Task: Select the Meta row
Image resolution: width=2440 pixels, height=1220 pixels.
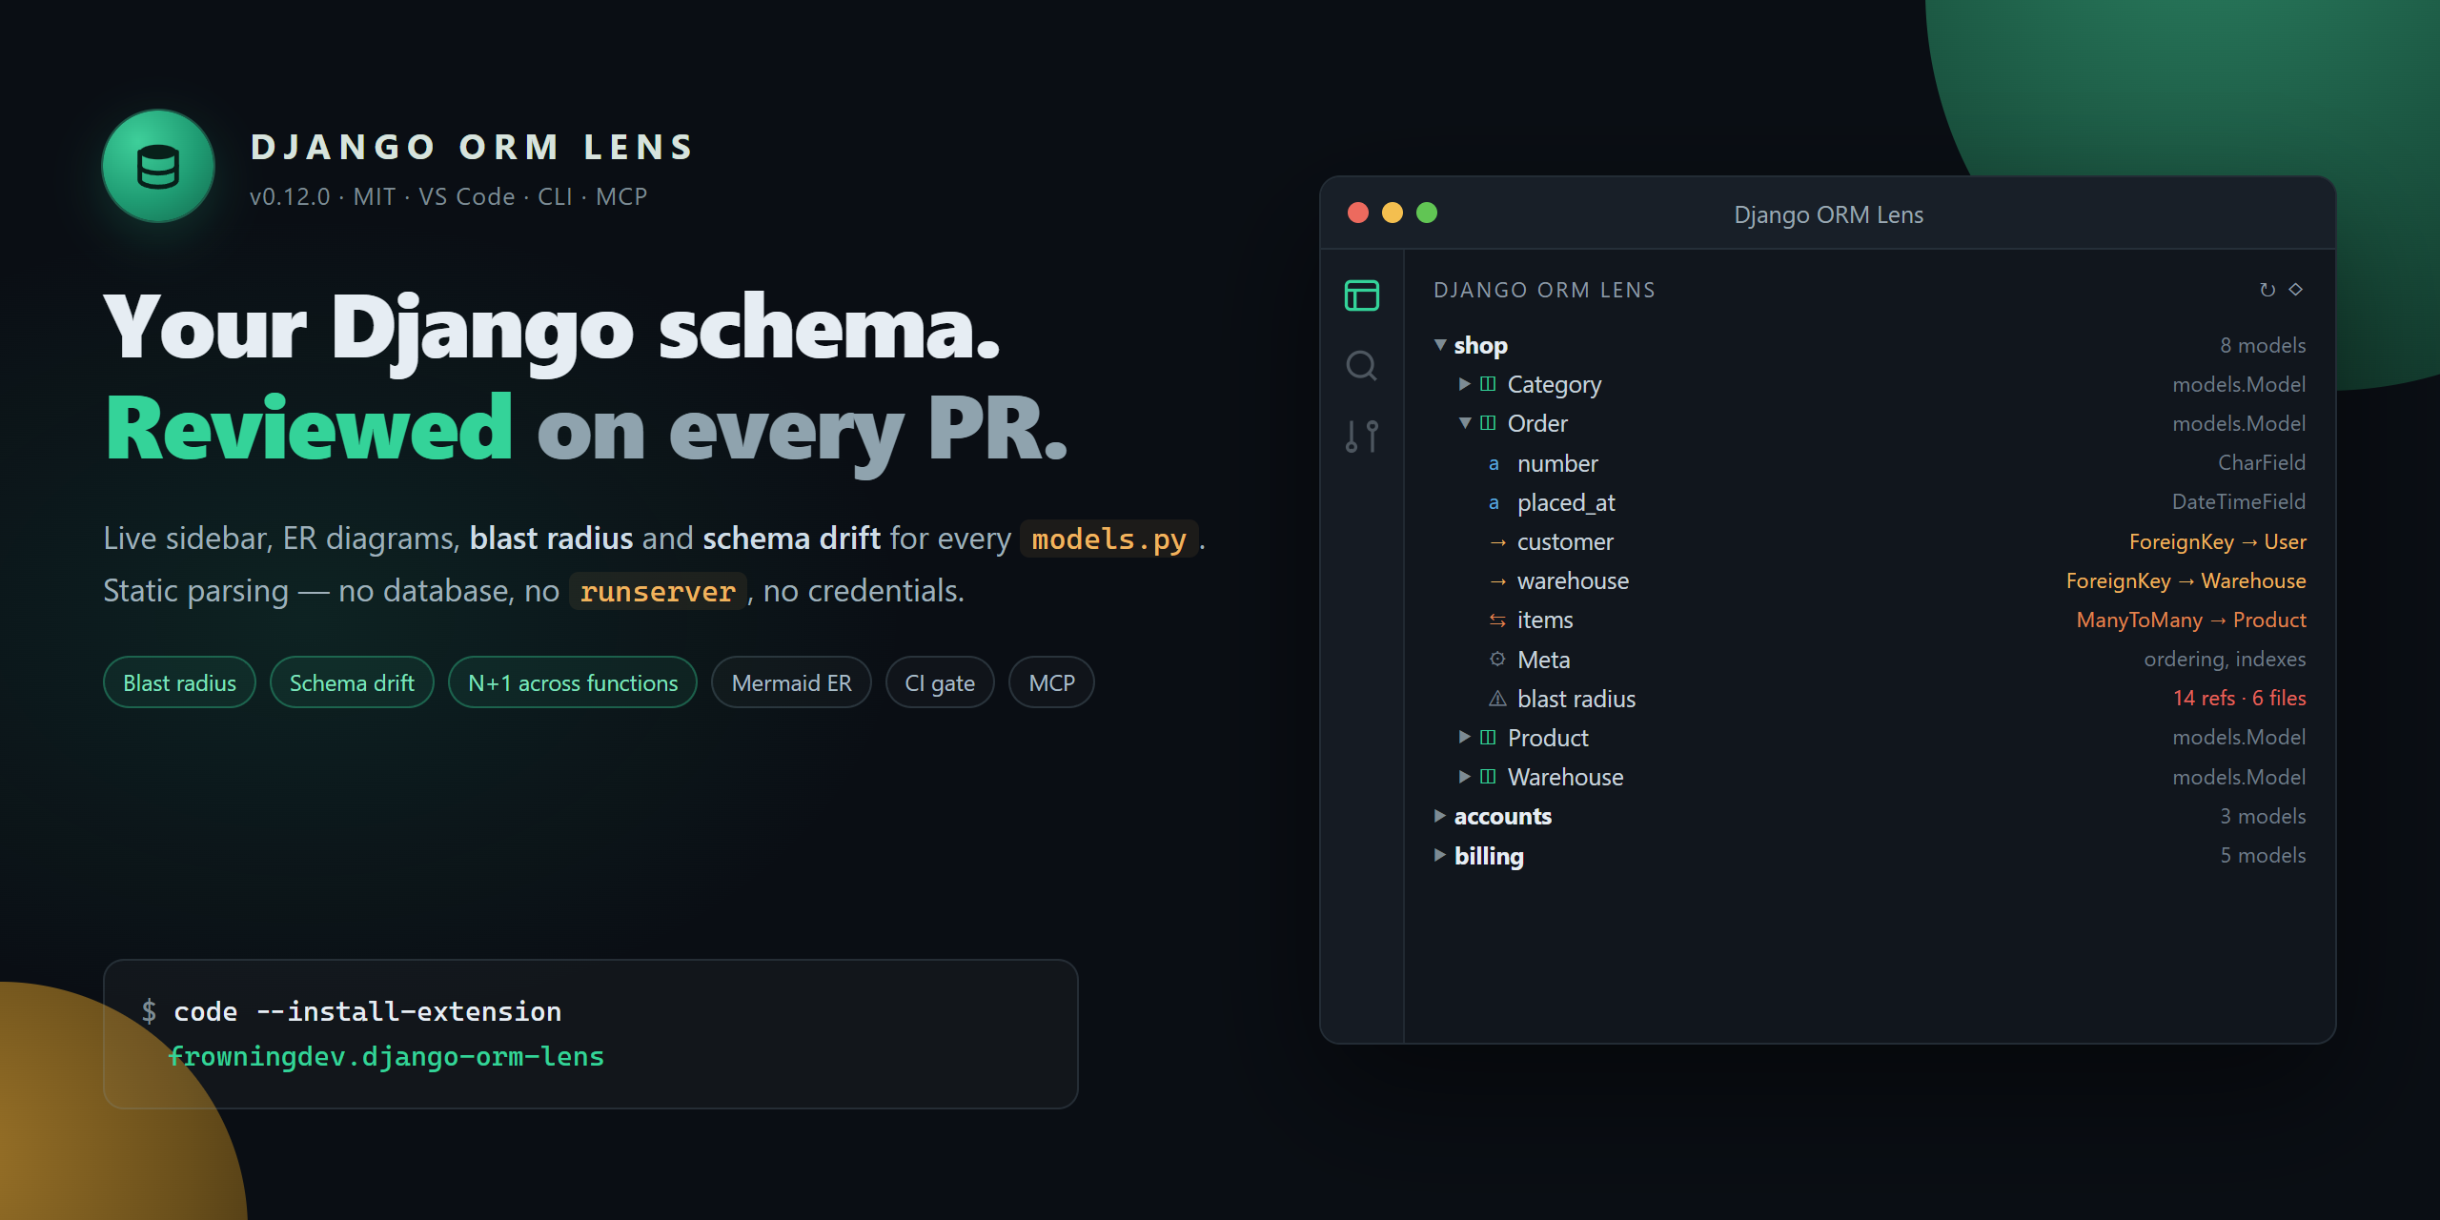Action: tap(1869, 660)
